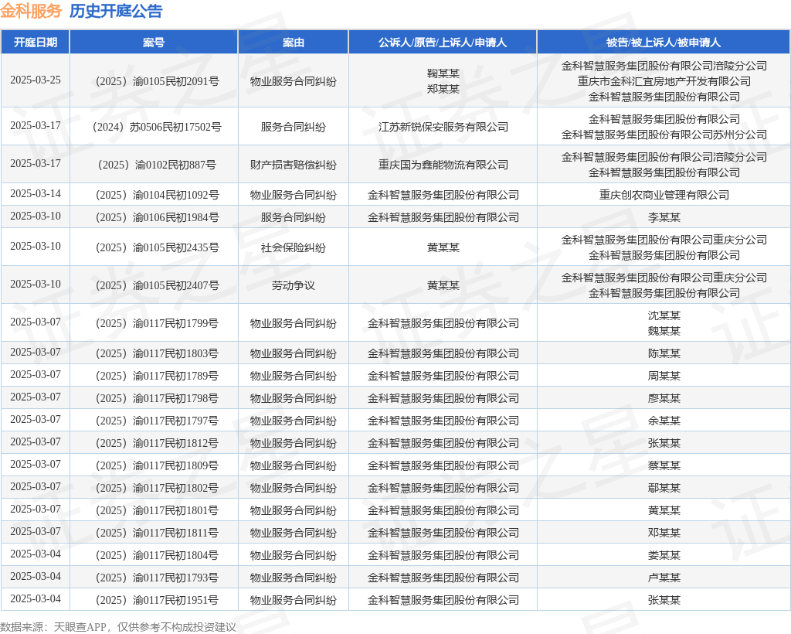The width and height of the screenshot is (791, 634).
Task: Select case （2025）渝0117民初1951号
Action: pyautogui.click(x=154, y=600)
